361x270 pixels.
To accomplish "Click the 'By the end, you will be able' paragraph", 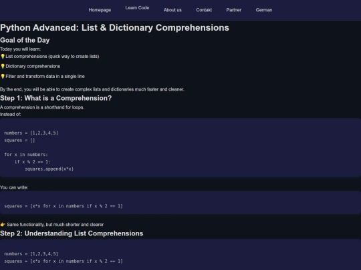I will (92, 89).
